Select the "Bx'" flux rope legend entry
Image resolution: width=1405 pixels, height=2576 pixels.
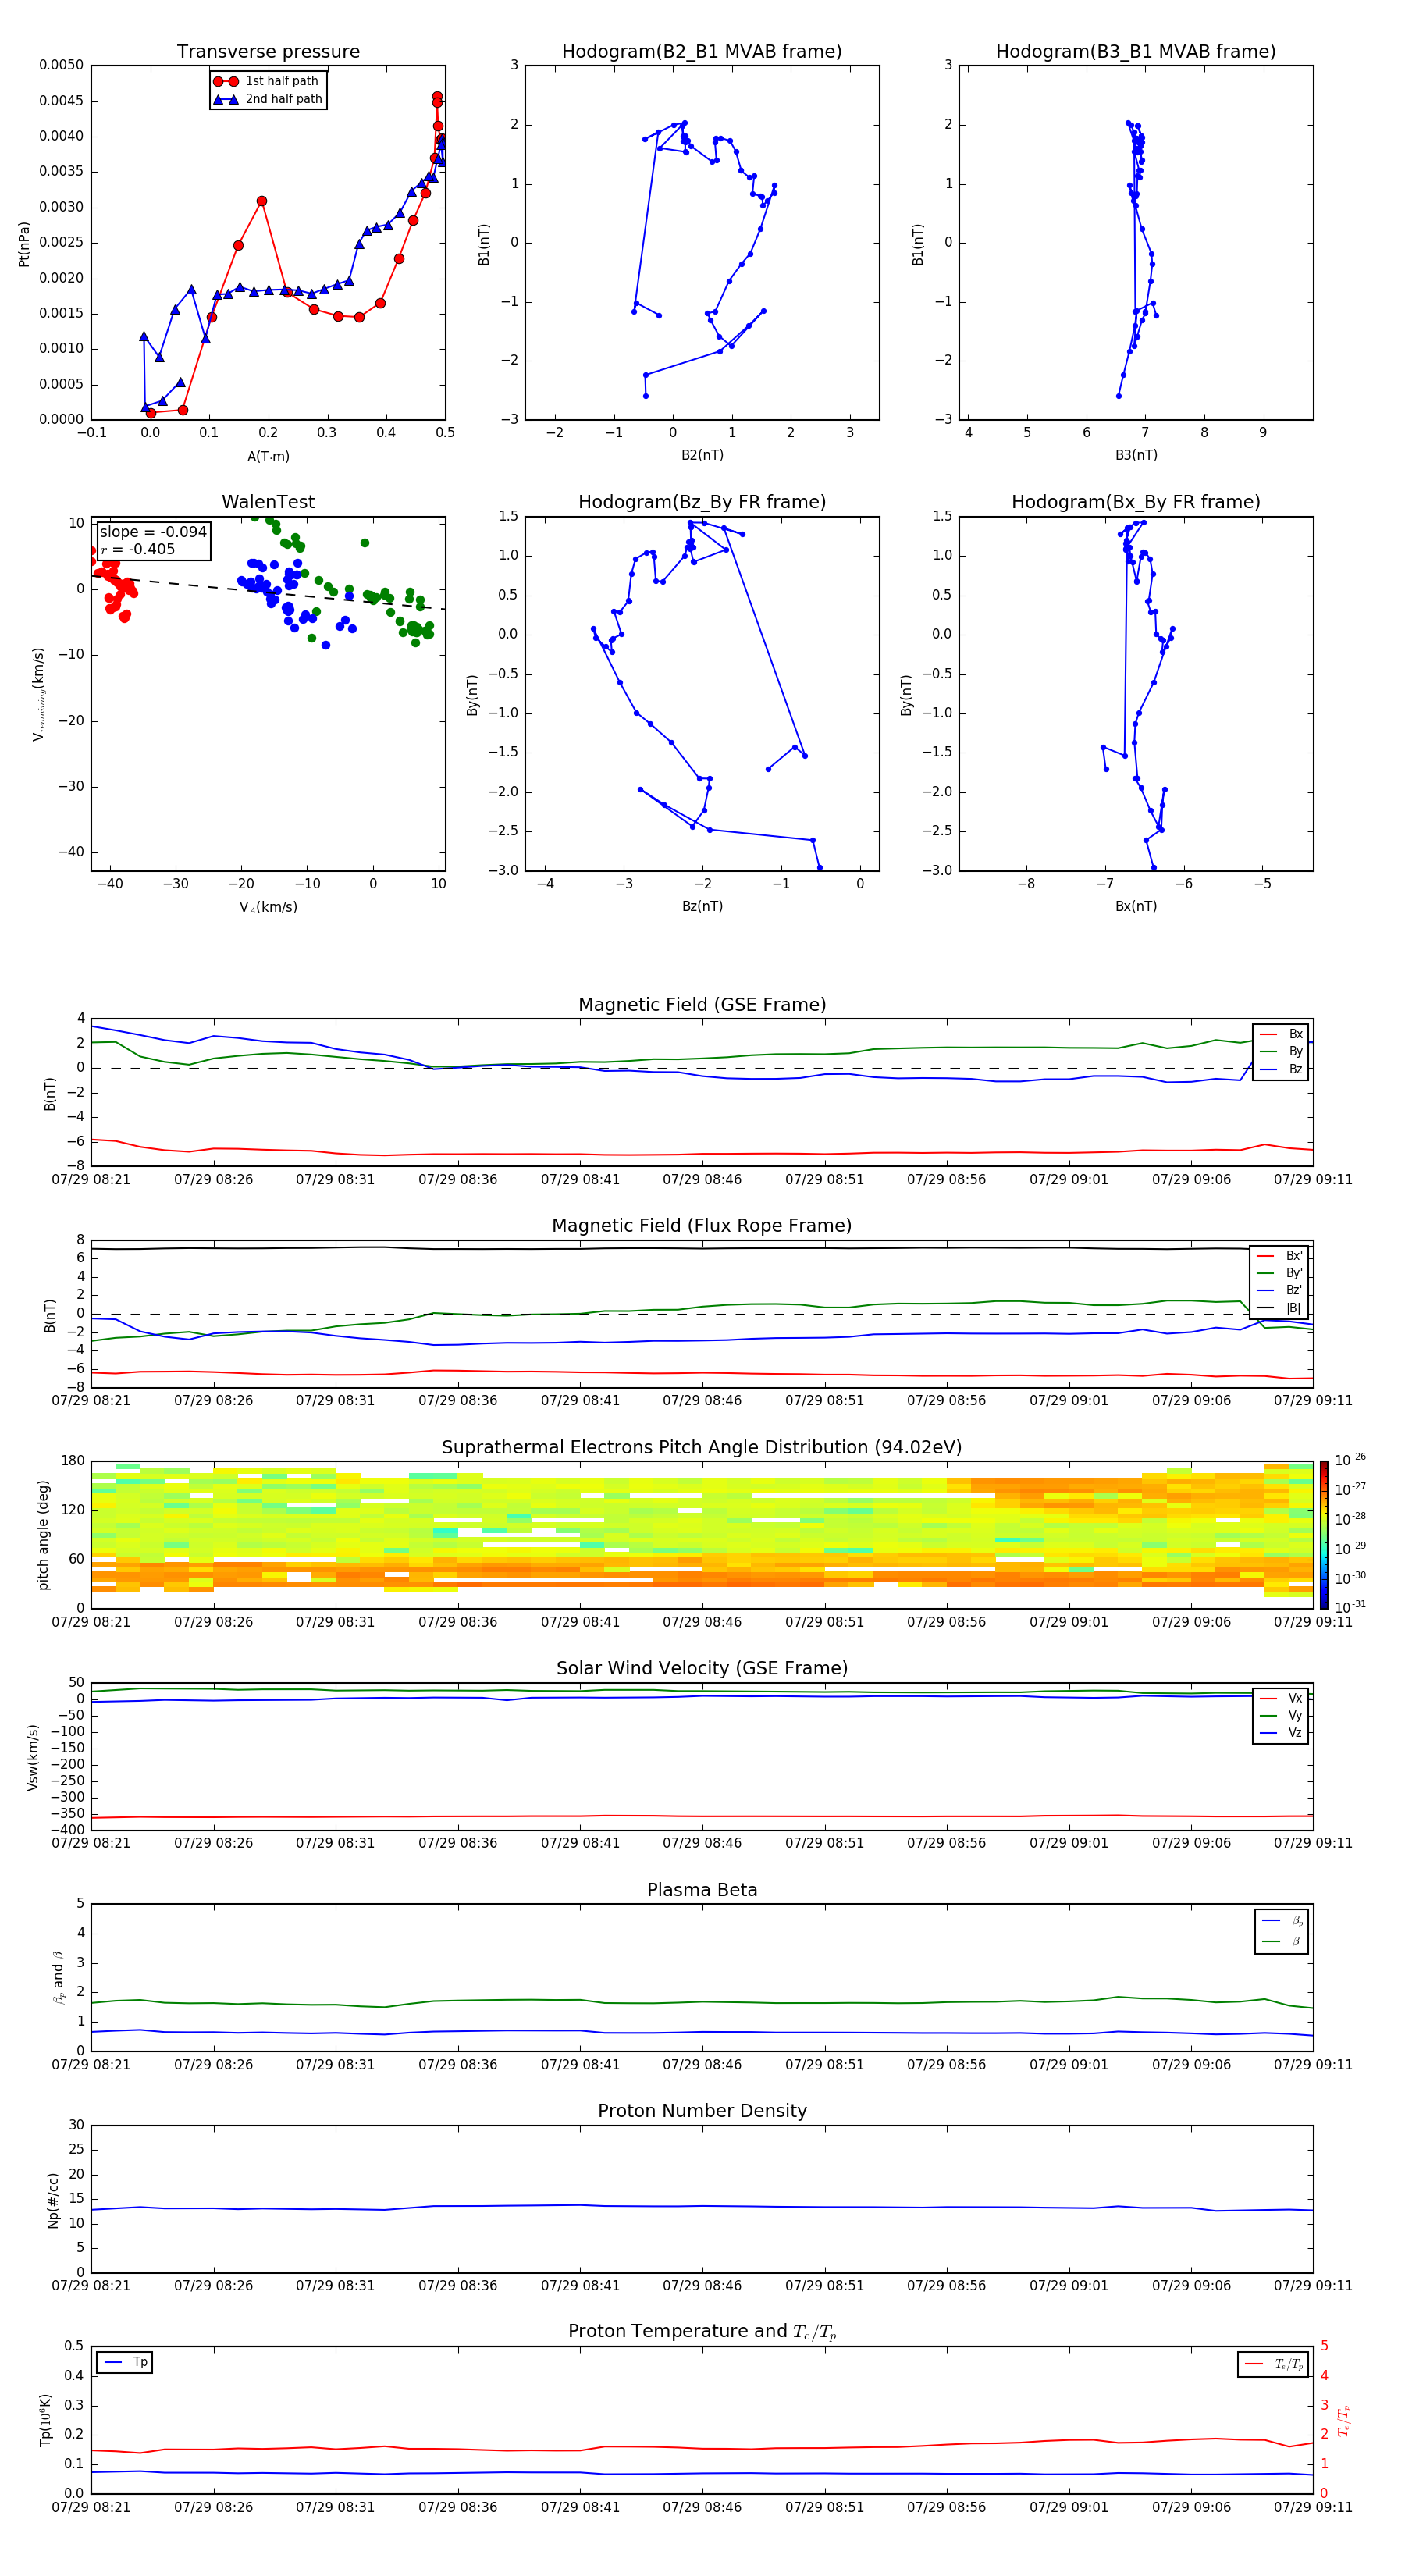[1280, 1256]
